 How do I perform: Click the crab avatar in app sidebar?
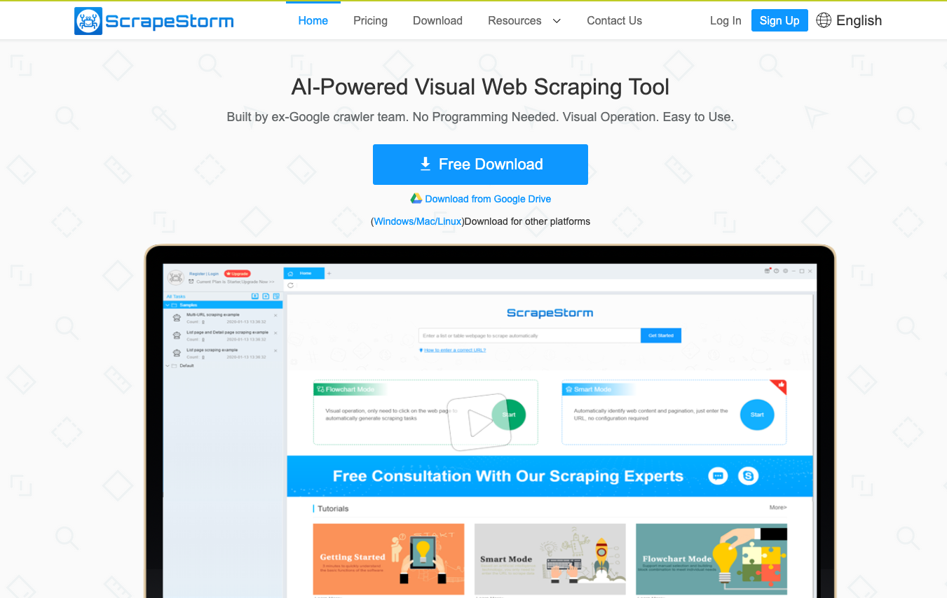pyautogui.click(x=175, y=277)
